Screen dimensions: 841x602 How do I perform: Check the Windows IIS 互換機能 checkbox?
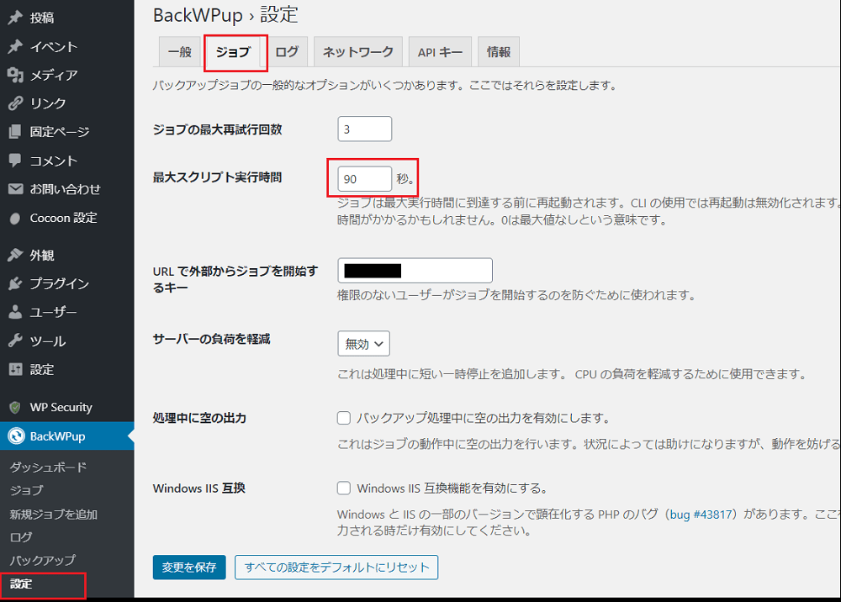tap(344, 488)
